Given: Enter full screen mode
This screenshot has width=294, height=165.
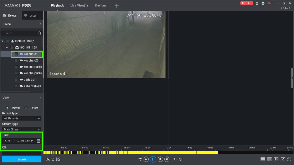Looking at the screenshot, I should pyautogui.click(x=289, y=159).
